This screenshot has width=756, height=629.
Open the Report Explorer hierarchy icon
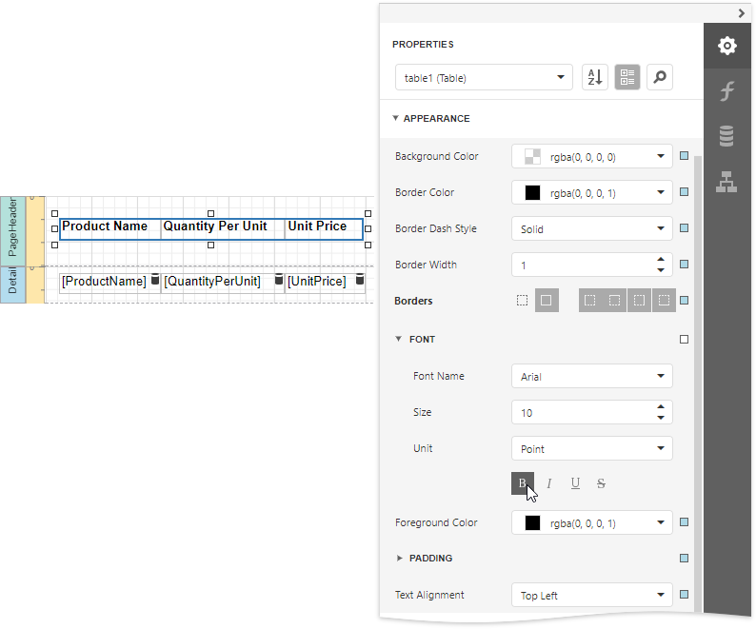click(x=726, y=181)
